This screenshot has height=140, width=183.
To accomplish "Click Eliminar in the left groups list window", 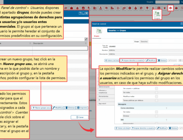I will point(70,108).
